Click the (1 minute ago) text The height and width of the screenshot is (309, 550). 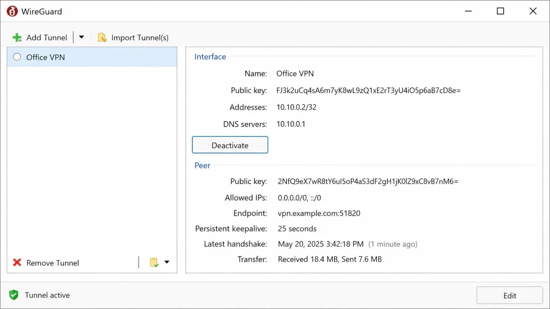click(x=393, y=244)
